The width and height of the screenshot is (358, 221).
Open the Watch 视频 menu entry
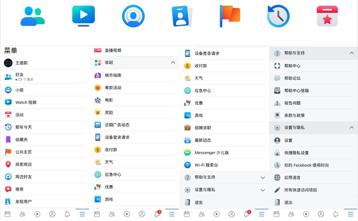45,102
